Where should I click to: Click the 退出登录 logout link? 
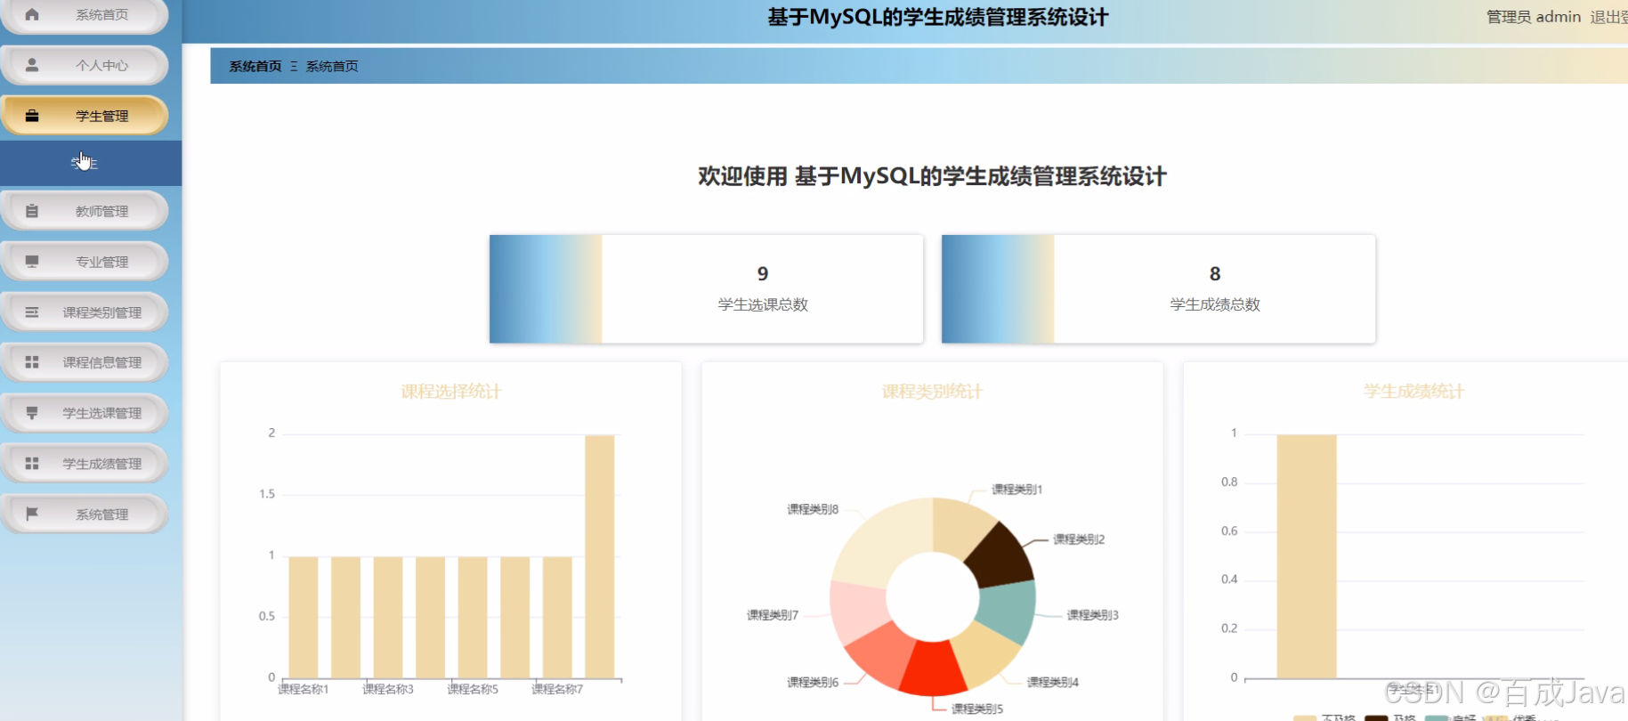[x=1608, y=17]
